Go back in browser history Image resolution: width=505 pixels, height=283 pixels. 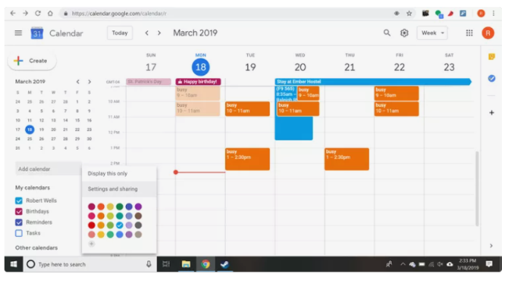tap(13, 13)
